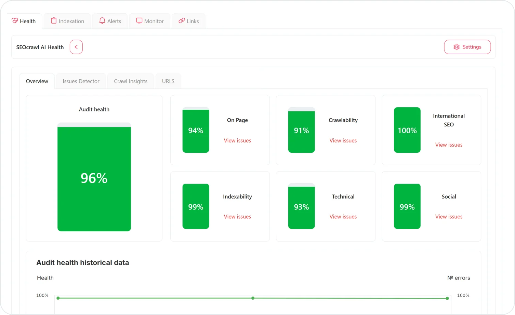
Task: Click the 100% International SEO score bar
Action: [x=407, y=130]
